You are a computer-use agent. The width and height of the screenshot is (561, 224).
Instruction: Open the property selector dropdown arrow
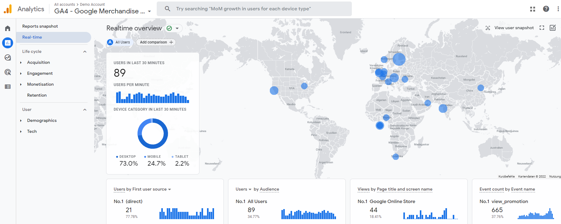point(149,12)
